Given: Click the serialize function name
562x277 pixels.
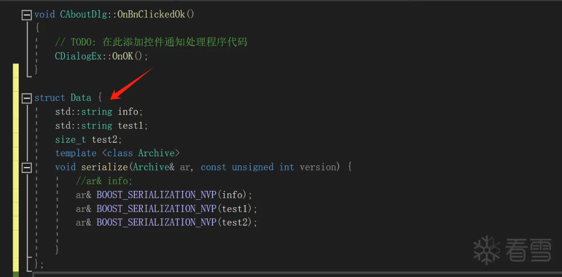Looking at the screenshot, I should [x=104, y=167].
